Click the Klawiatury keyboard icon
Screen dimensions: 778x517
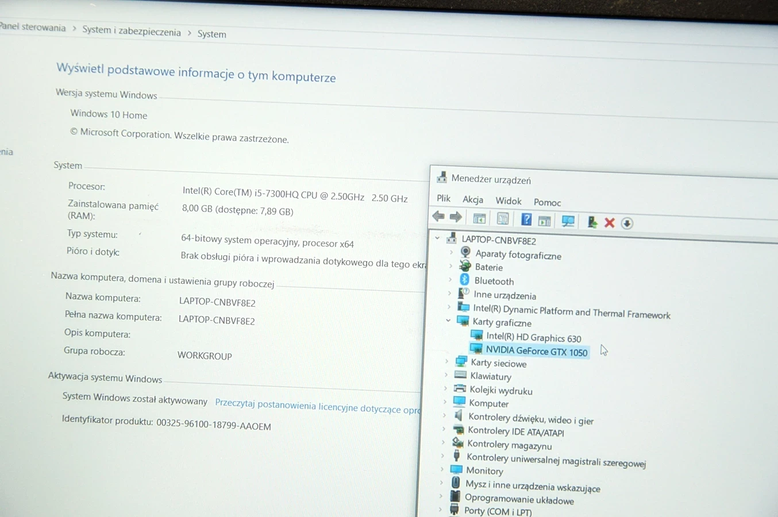[460, 375]
